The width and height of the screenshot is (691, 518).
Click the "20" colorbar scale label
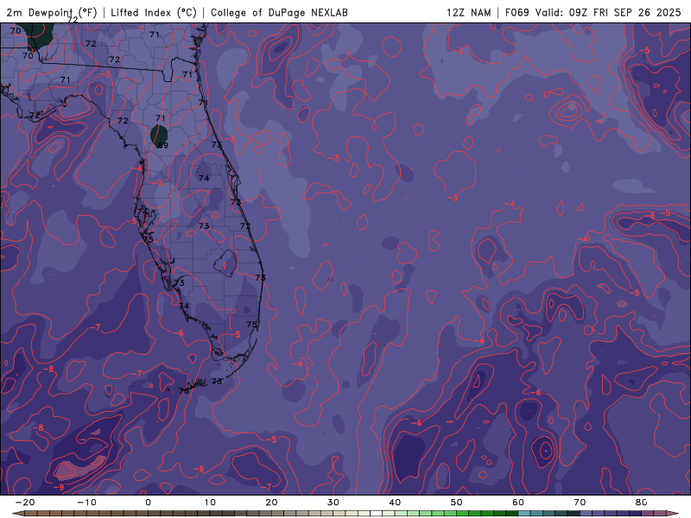pyautogui.click(x=271, y=502)
